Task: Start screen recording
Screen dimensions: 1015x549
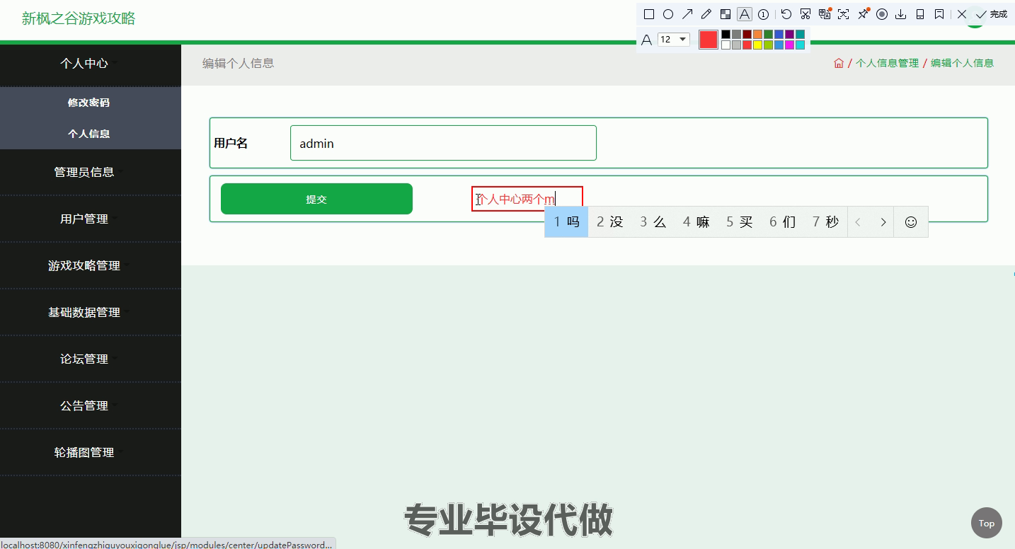Action: (882, 14)
